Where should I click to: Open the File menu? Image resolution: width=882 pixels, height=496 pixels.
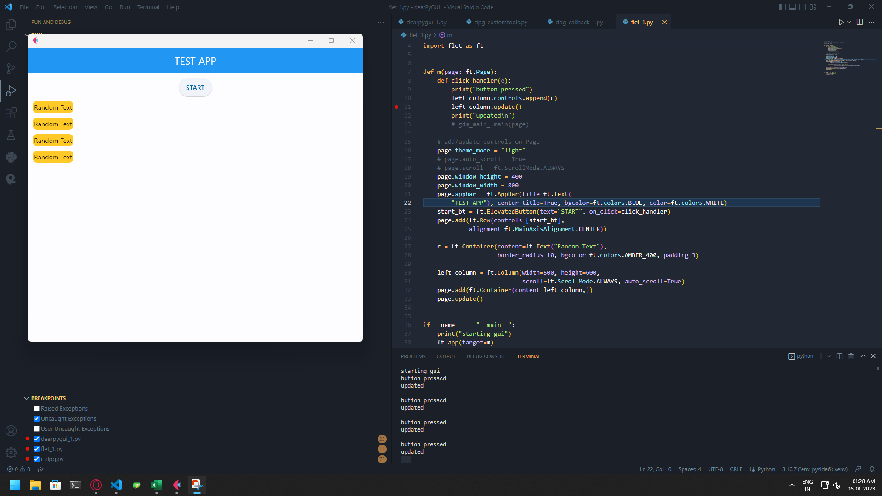24,7
